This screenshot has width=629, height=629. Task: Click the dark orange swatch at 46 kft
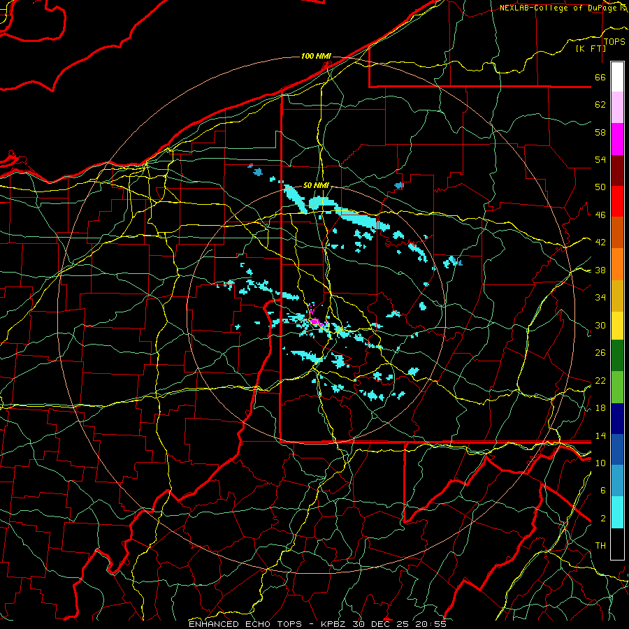pos(617,233)
